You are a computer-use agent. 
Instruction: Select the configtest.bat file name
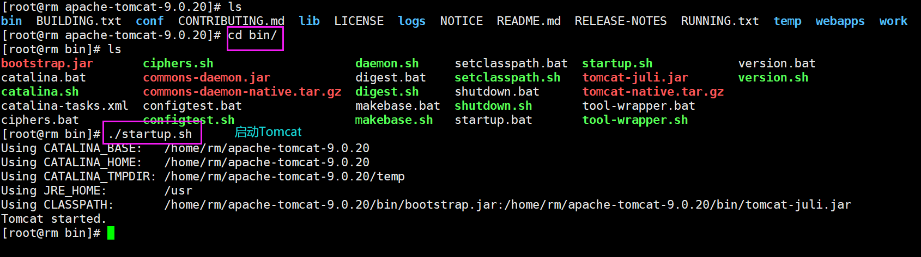pos(192,106)
